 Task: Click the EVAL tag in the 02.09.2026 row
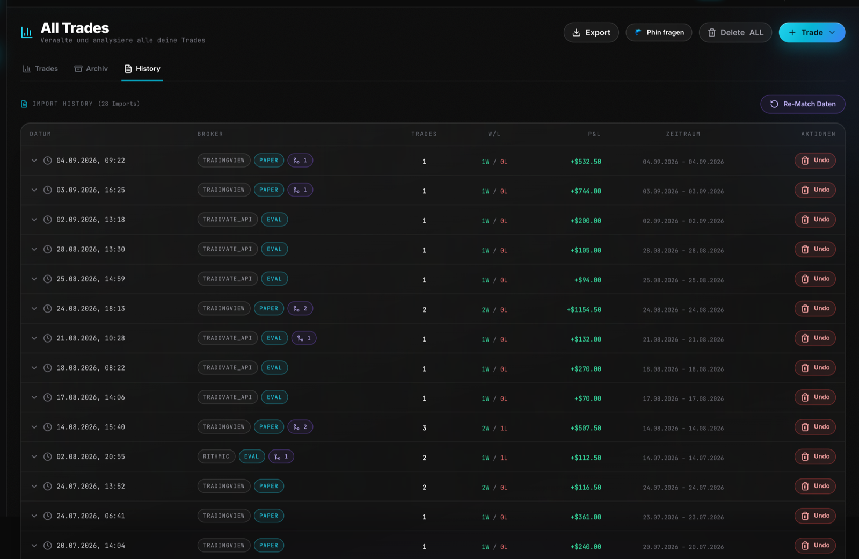coord(274,220)
